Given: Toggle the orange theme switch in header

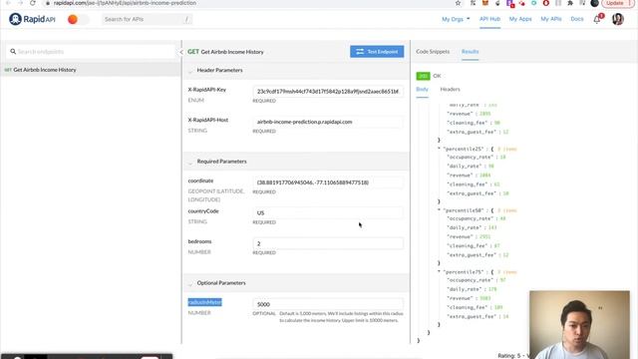Looking at the screenshot, I should [78, 19].
